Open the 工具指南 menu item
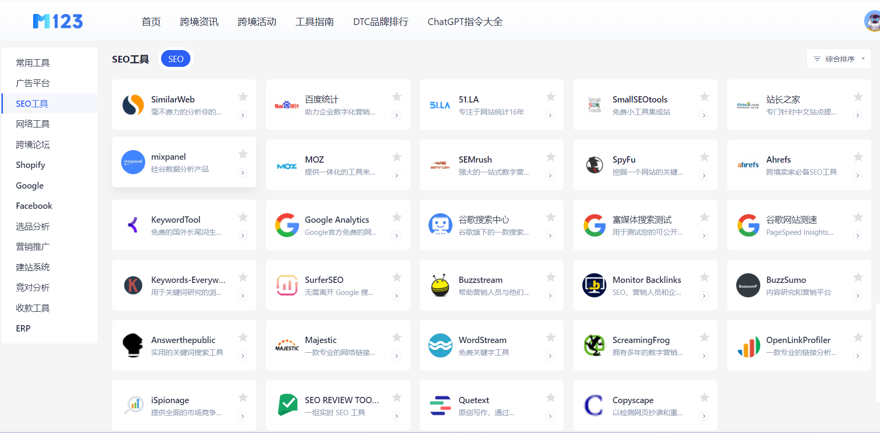Image resolution: width=880 pixels, height=433 pixels. (315, 21)
